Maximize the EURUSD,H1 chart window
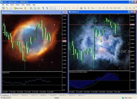137x99 pixels. click(132, 12)
